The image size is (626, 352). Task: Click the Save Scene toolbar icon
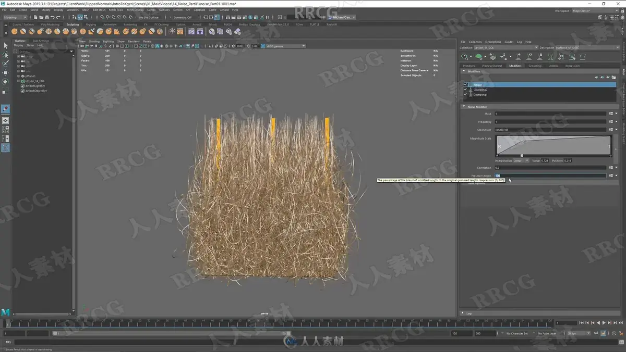tap(47, 17)
